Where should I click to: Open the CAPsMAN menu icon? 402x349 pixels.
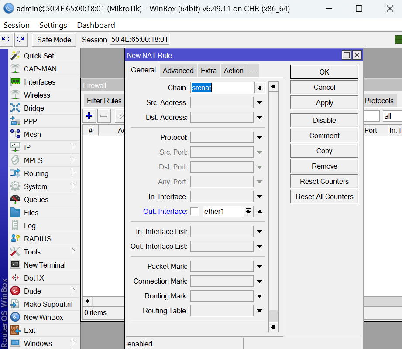[15, 69]
